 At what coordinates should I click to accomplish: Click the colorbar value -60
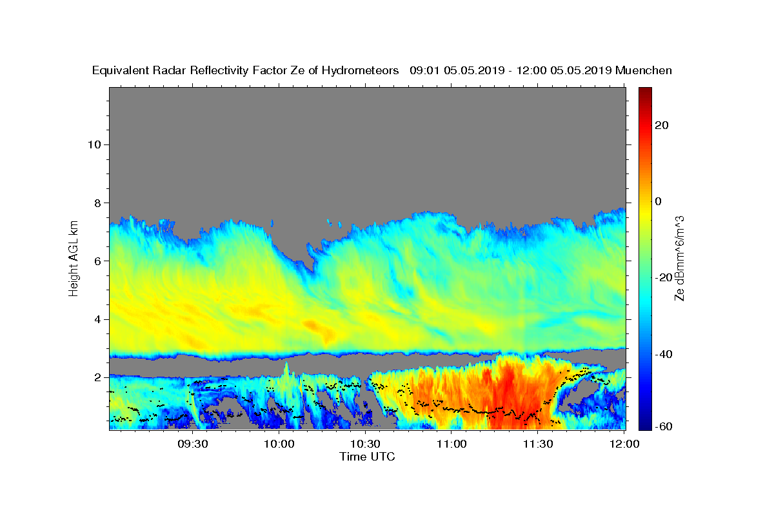tap(664, 426)
